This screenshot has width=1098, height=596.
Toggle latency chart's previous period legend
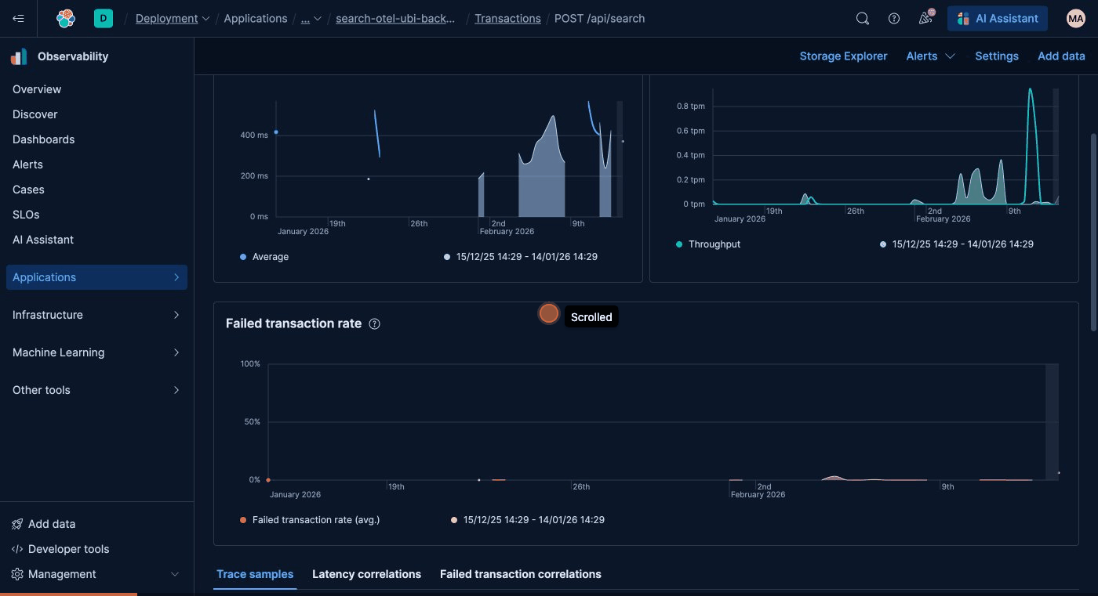pyautogui.click(x=521, y=257)
